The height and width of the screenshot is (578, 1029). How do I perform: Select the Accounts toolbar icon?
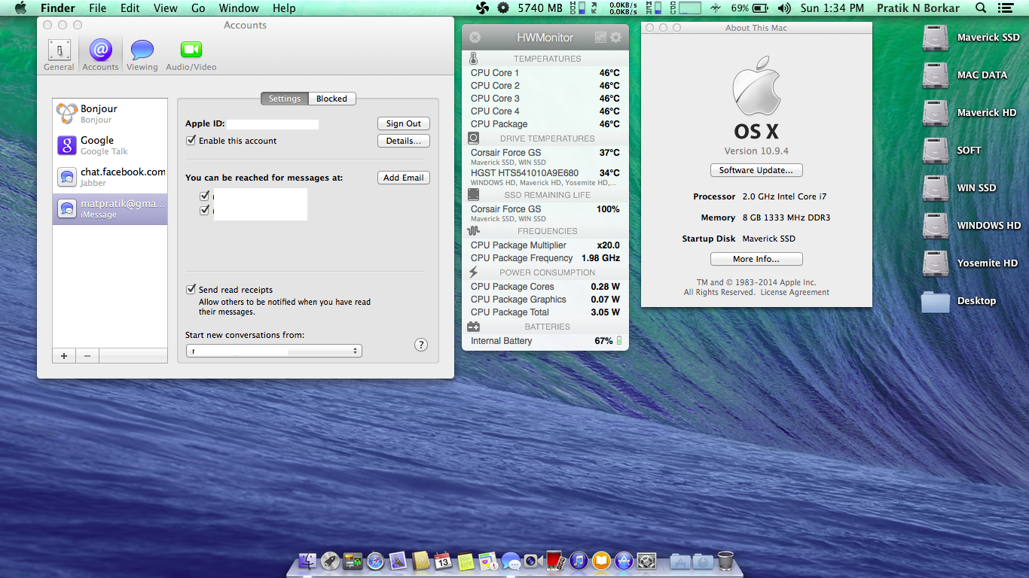coord(100,55)
